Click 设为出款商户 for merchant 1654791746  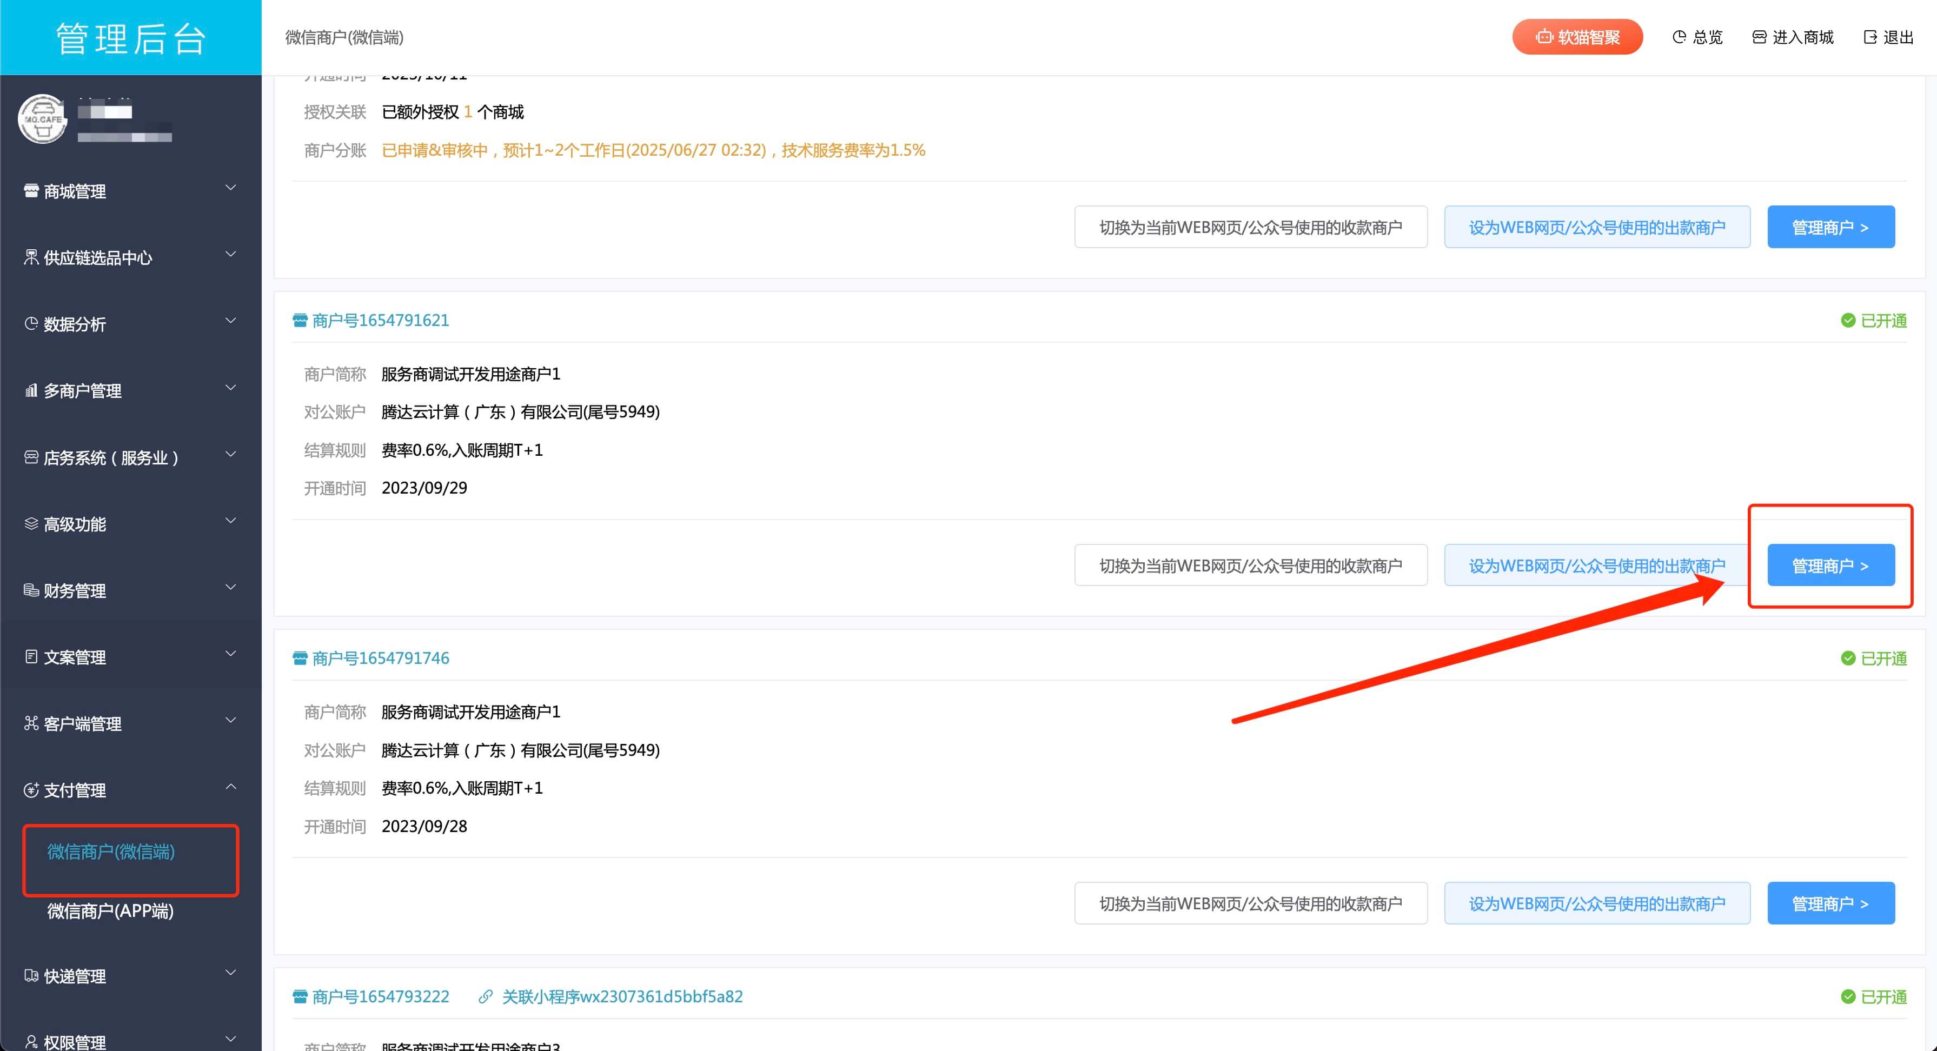pos(1597,903)
